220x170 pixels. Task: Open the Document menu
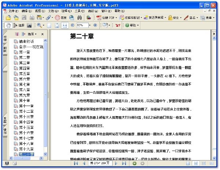(x=53, y=11)
